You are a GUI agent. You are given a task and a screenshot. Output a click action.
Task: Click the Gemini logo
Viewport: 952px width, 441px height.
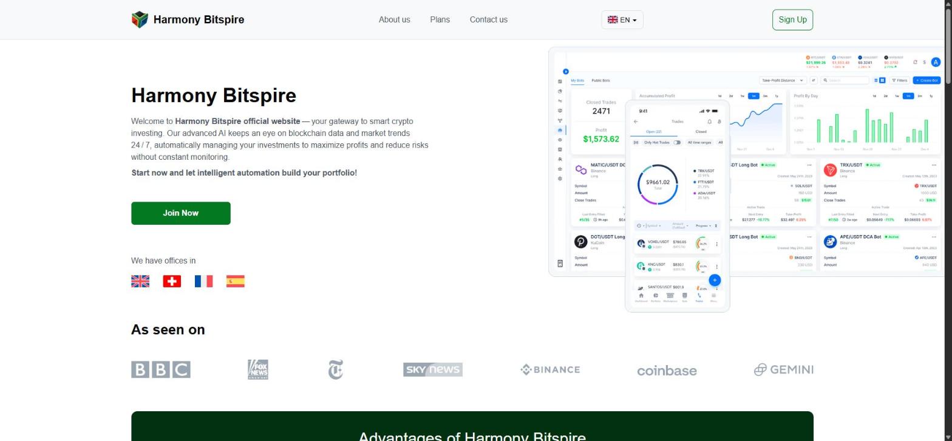coord(783,369)
